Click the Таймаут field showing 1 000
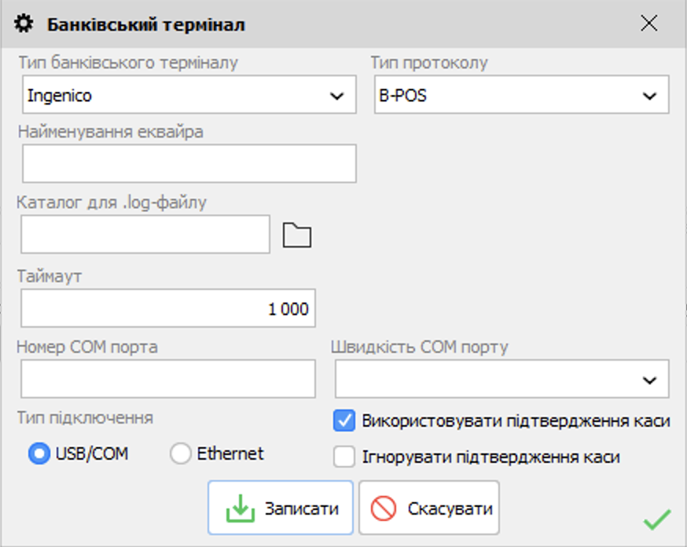This screenshot has width=687, height=547. pos(167,308)
